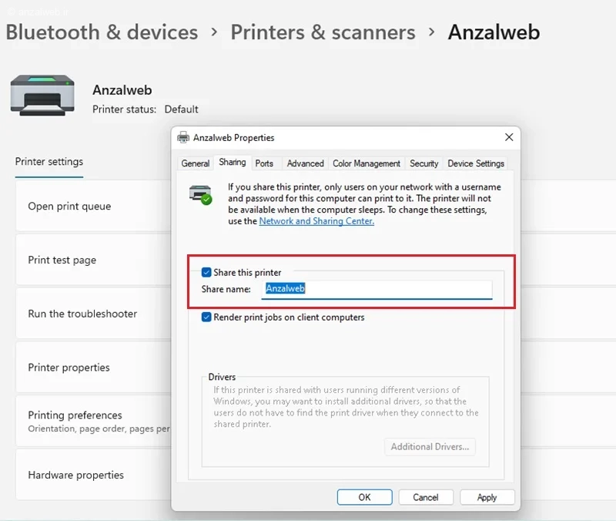Click the printer icon in dialog title bar
This screenshot has height=521, width=616.
(x=183, y=138)
